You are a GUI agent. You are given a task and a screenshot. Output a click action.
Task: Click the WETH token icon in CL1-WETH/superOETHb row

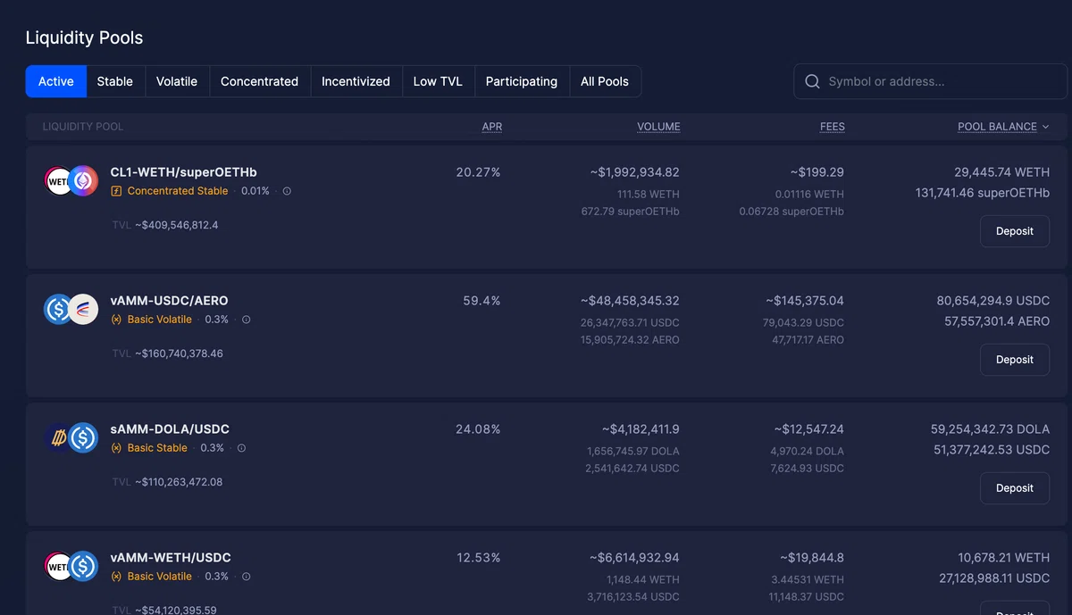(58, 181)
